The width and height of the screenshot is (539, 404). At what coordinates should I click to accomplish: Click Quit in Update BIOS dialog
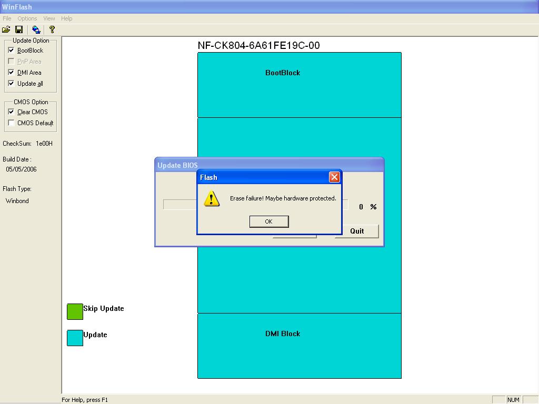coord(357,231)
